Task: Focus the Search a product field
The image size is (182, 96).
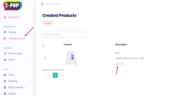Action: click(64, 34)
